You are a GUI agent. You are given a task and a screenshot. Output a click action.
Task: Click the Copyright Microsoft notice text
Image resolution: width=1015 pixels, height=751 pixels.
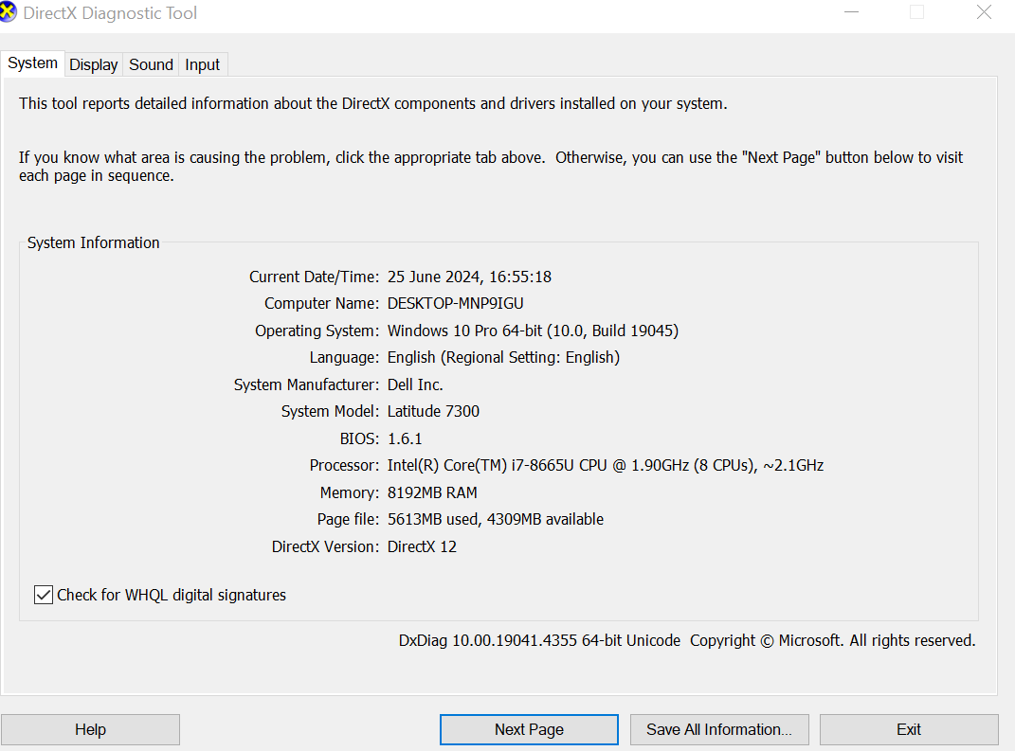[832, 640]
